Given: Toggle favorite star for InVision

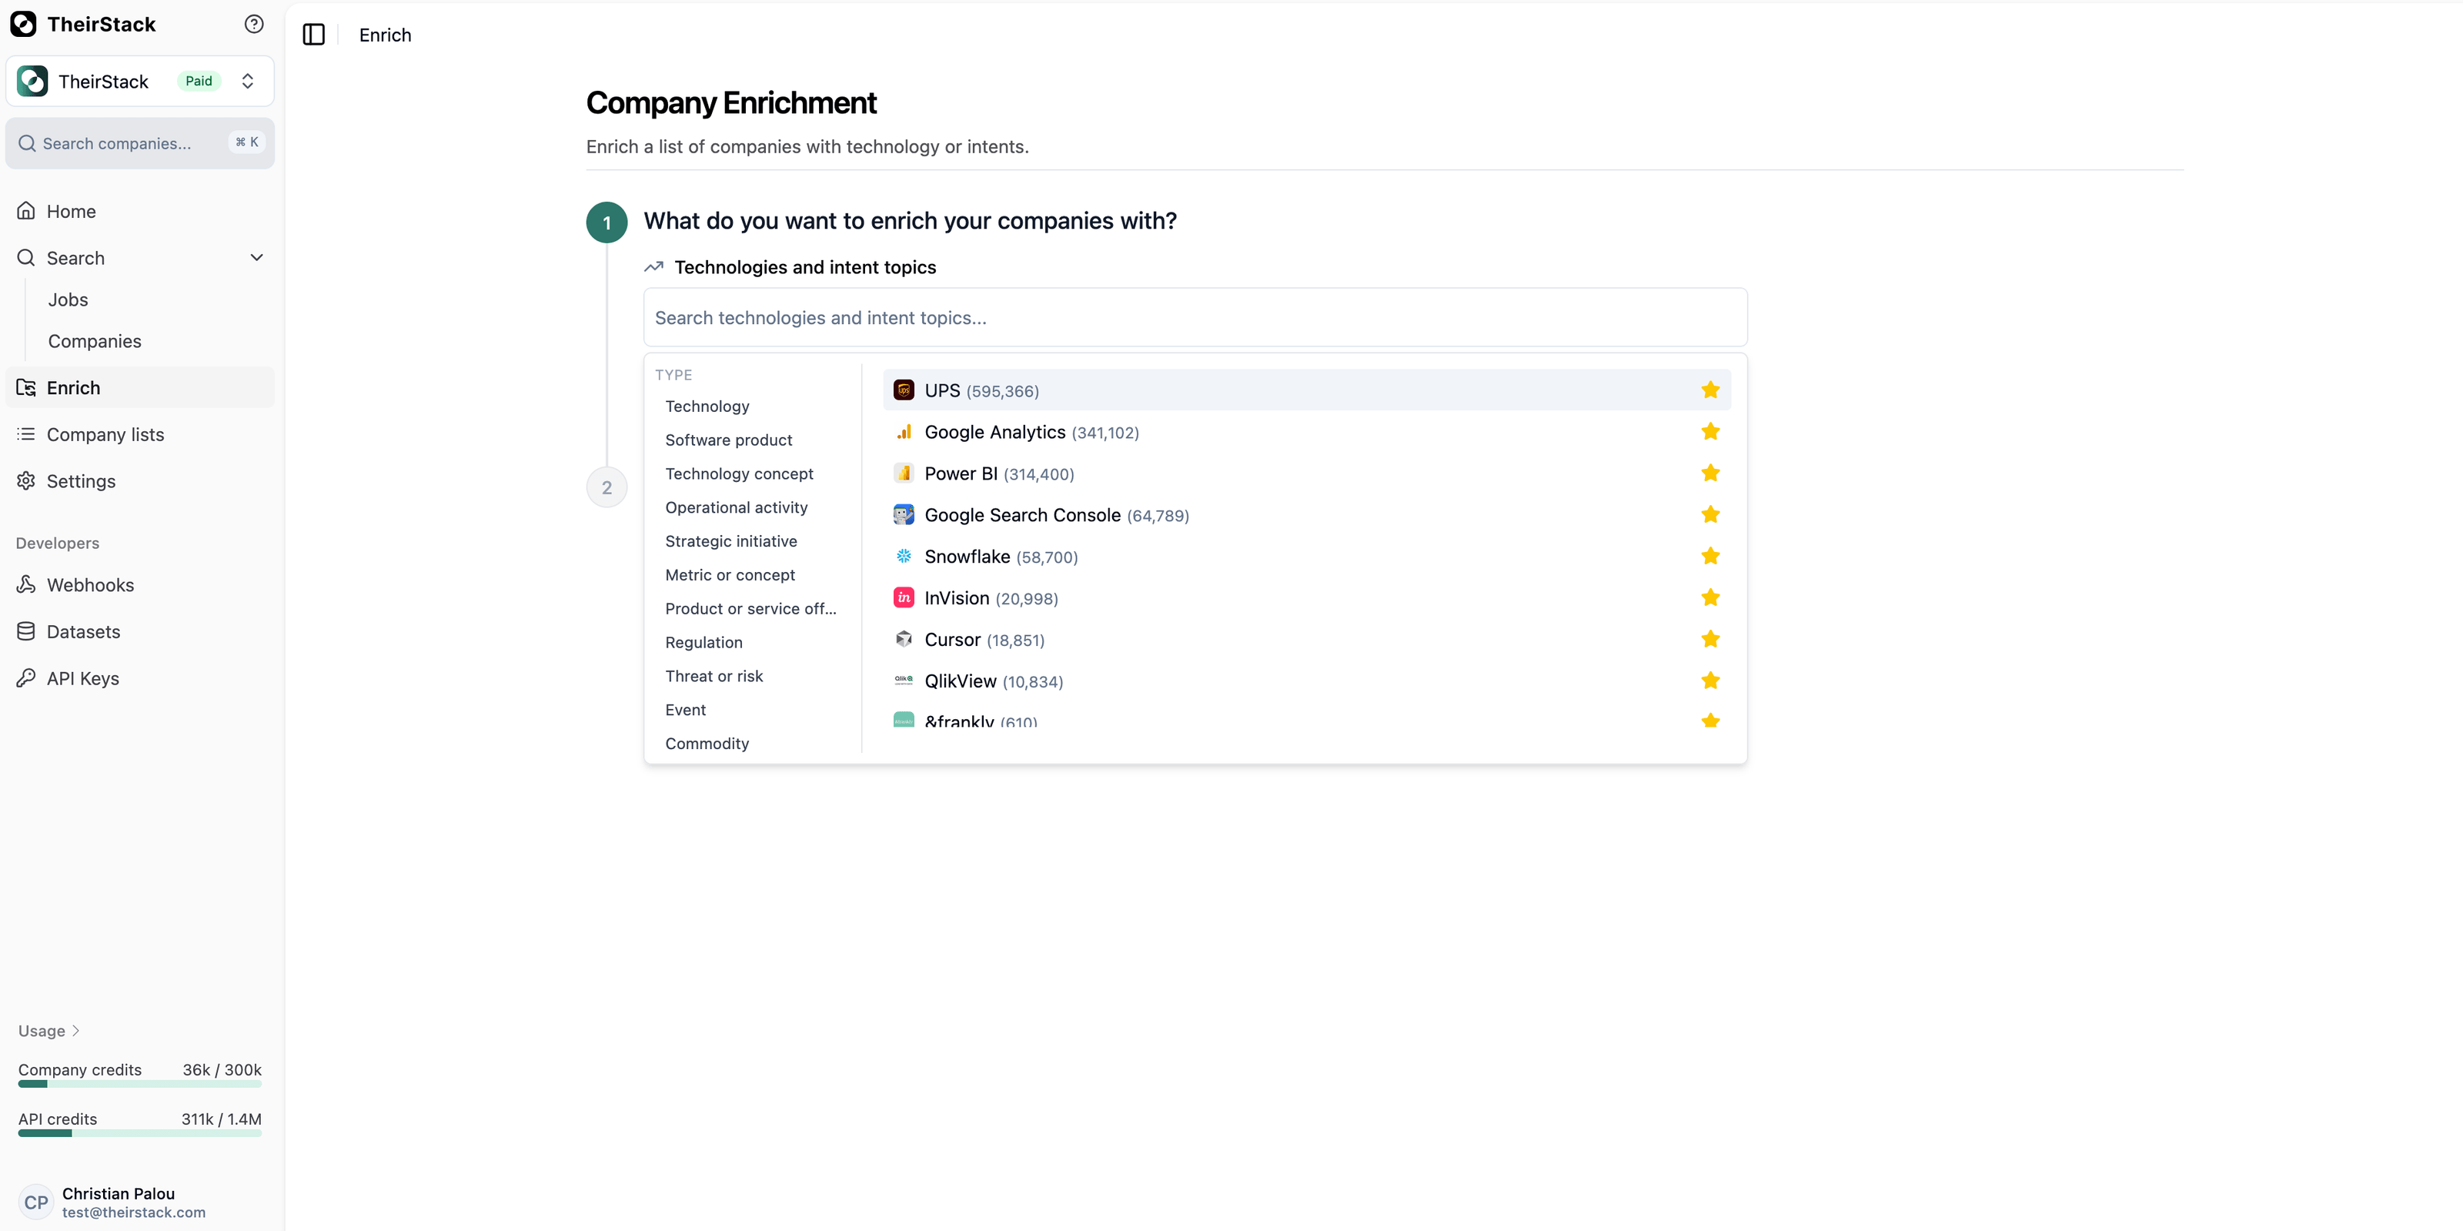Looking at the screenshot, I should click(1710, 597).
